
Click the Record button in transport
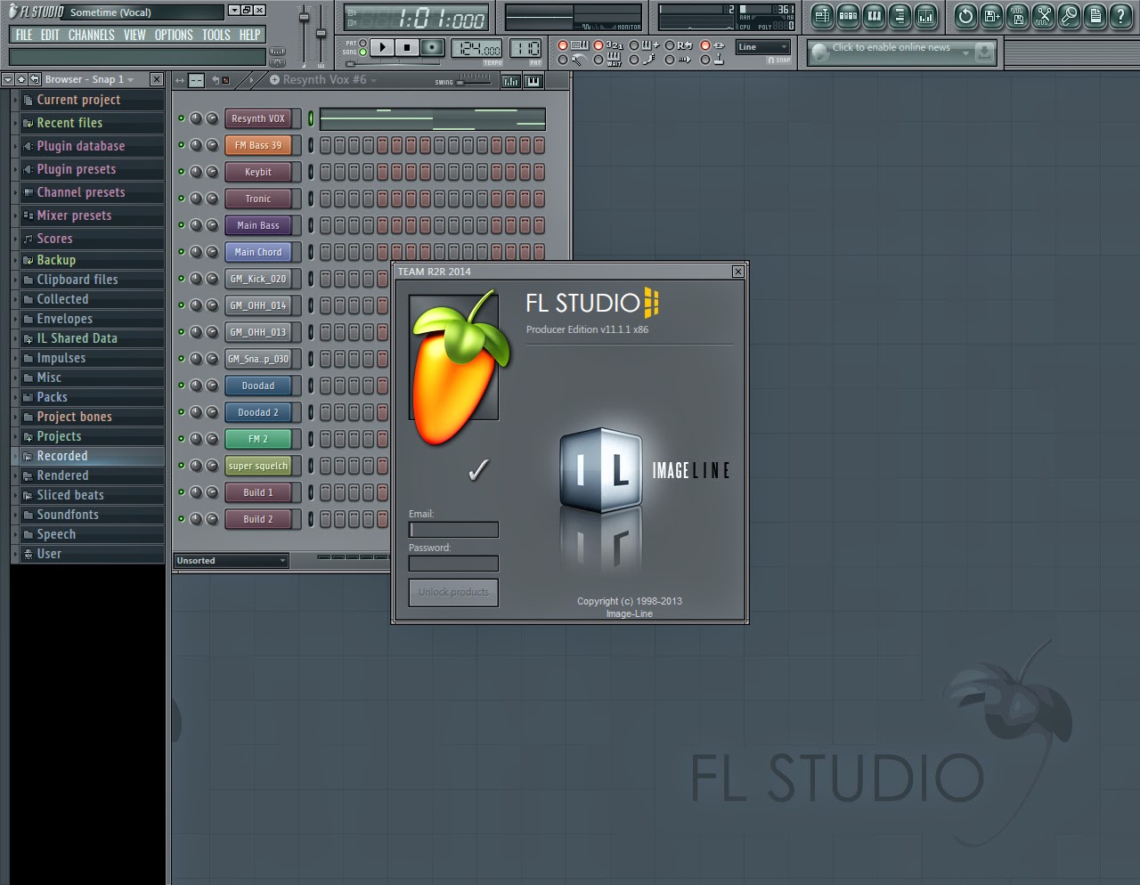point(432,47)
